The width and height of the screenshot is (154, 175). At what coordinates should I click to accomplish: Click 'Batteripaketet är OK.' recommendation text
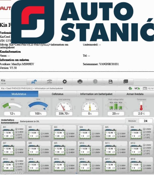[30, 121]
